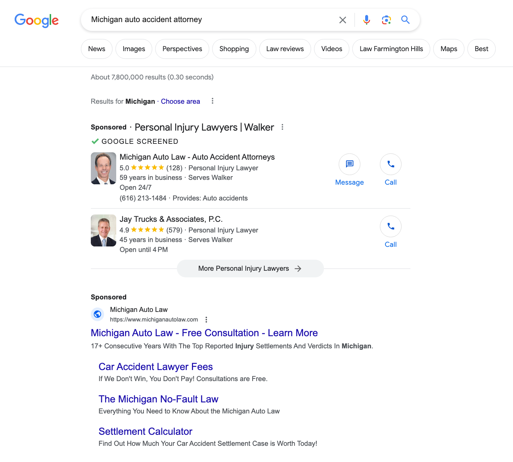Click About 7,800,000 results text

[x=152, y=77]
